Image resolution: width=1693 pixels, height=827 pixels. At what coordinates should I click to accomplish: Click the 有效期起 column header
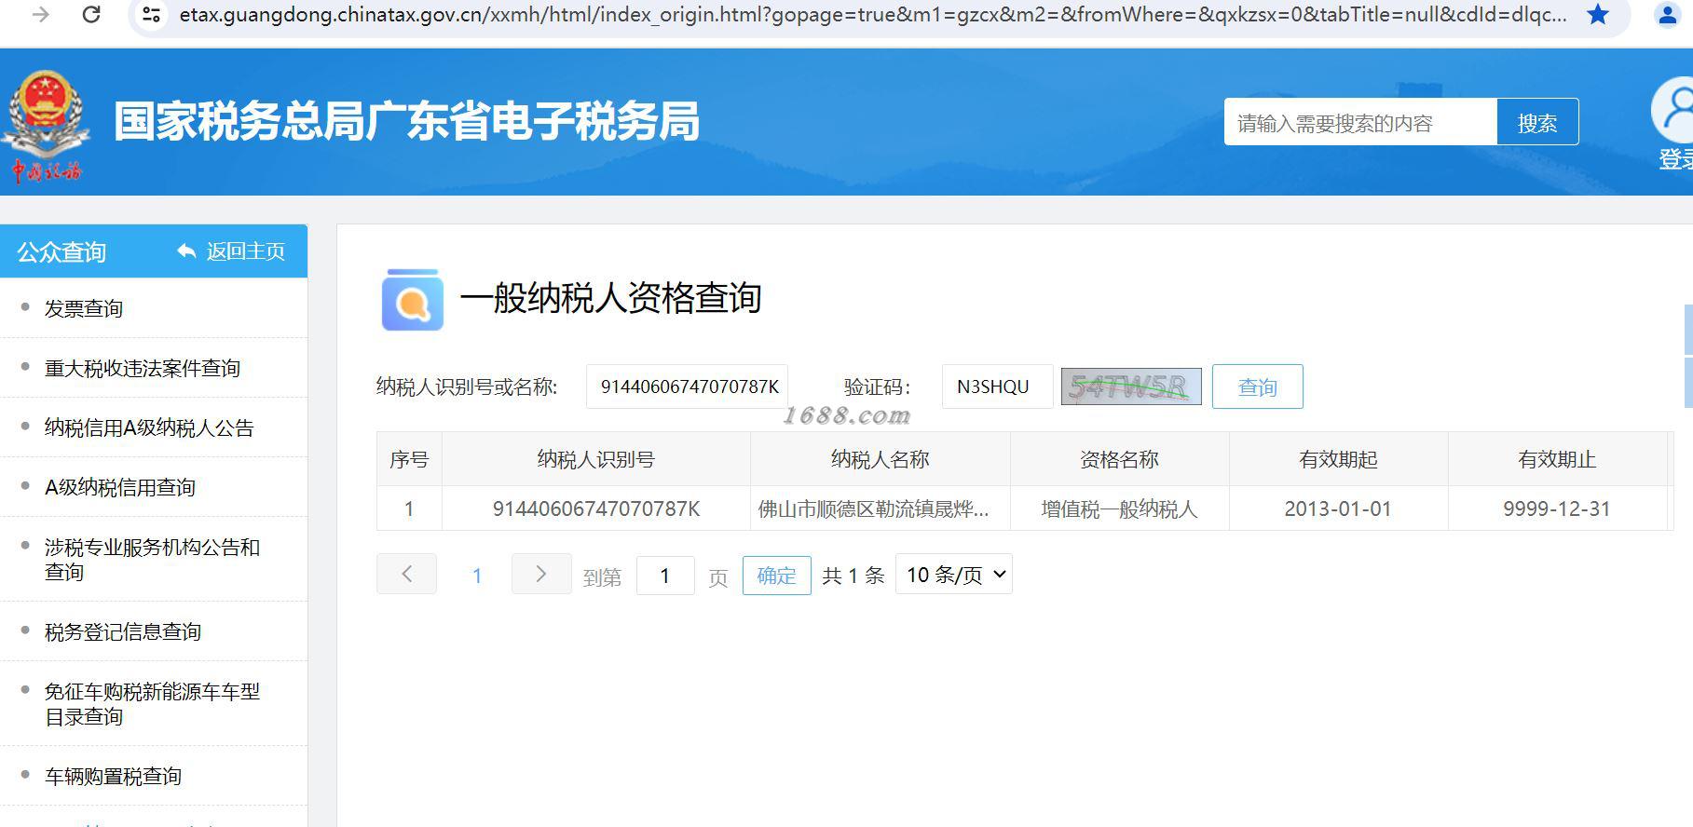pyautogui.click(x=1339, y=459)
